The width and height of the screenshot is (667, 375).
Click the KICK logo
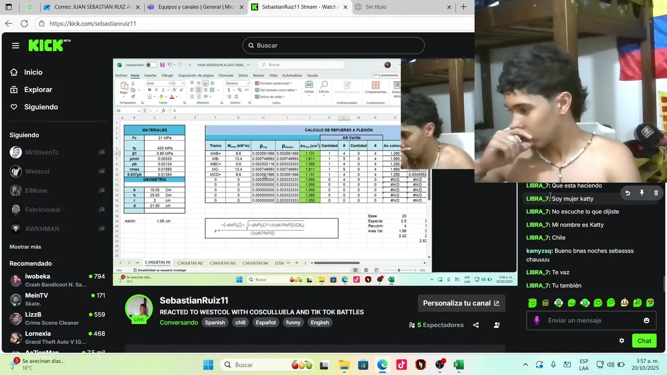49,45
